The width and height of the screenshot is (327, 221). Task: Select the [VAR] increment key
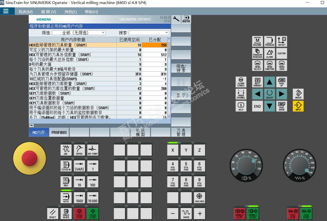point(79,166)
